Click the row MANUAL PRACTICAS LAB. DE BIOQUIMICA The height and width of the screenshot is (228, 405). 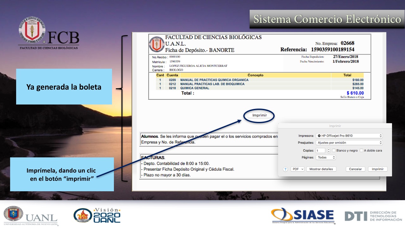pyautogui.click(x=259, y=84)
